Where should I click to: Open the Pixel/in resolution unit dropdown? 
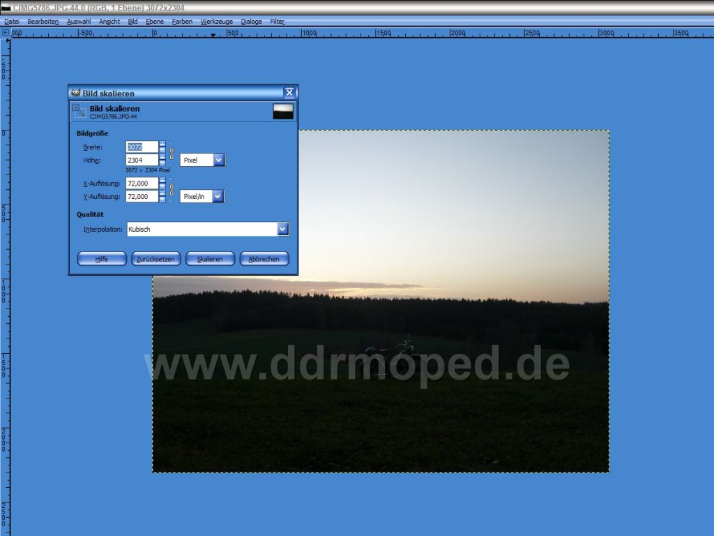(218, 196)
